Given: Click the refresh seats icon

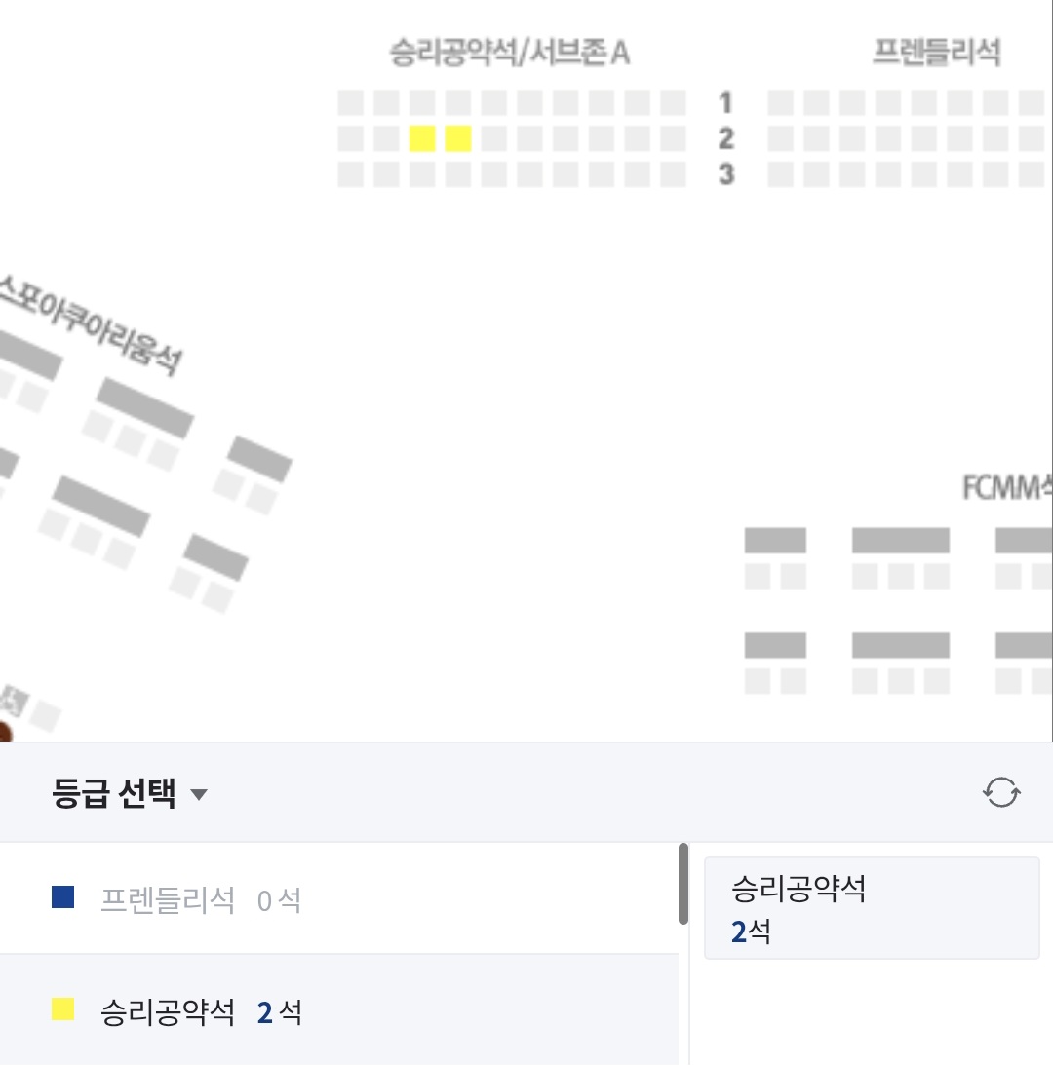Looking at the screenshot, I should click(x=1001, y=793).
